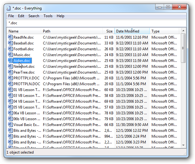Click the icon of 12:32 PM Bits and Bytes
The height and width of the screenshot is (164, 195).
[10, 130]
